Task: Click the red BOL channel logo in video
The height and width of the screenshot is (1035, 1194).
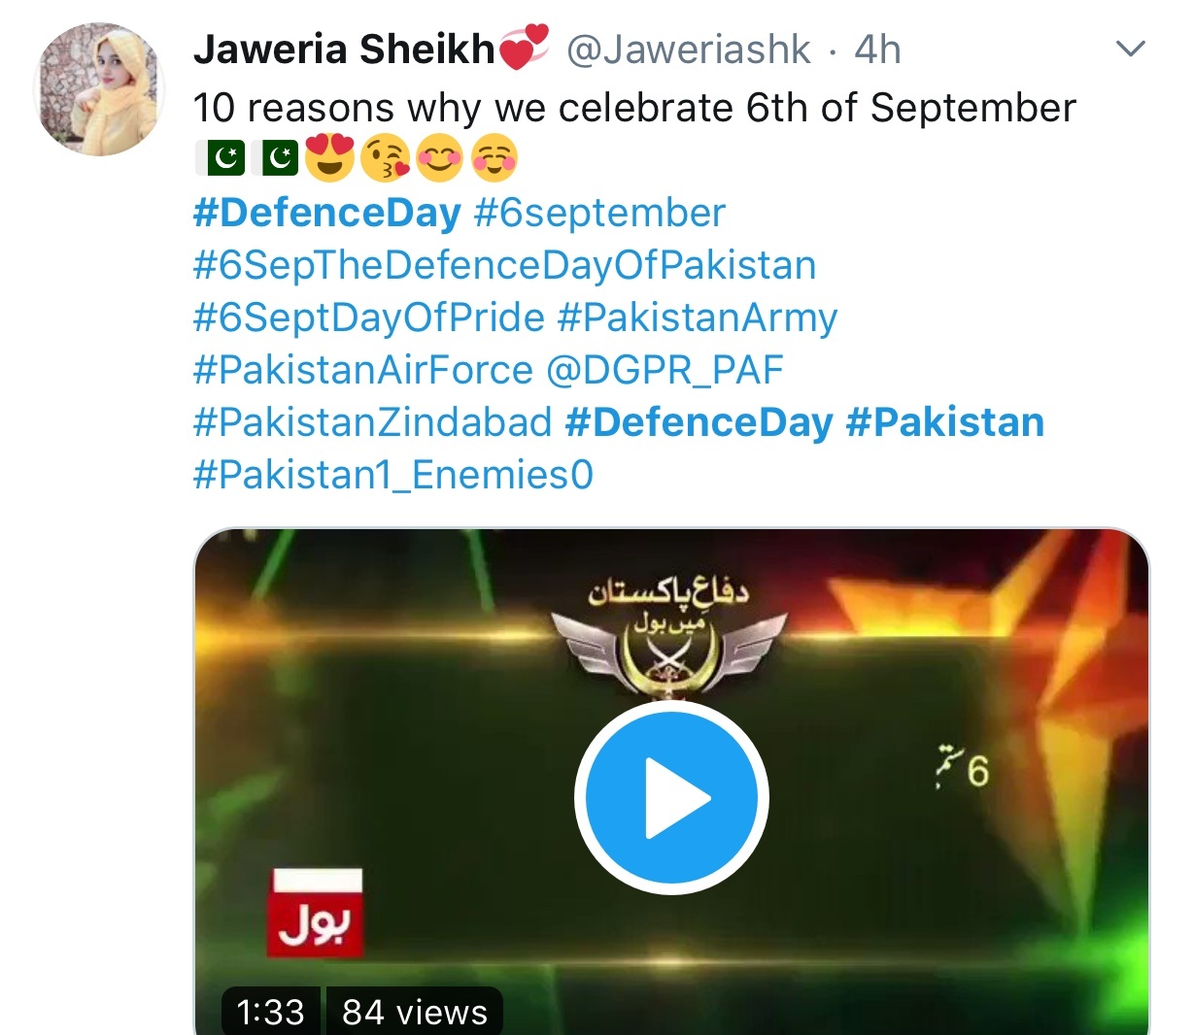Action: coord(316,913)
